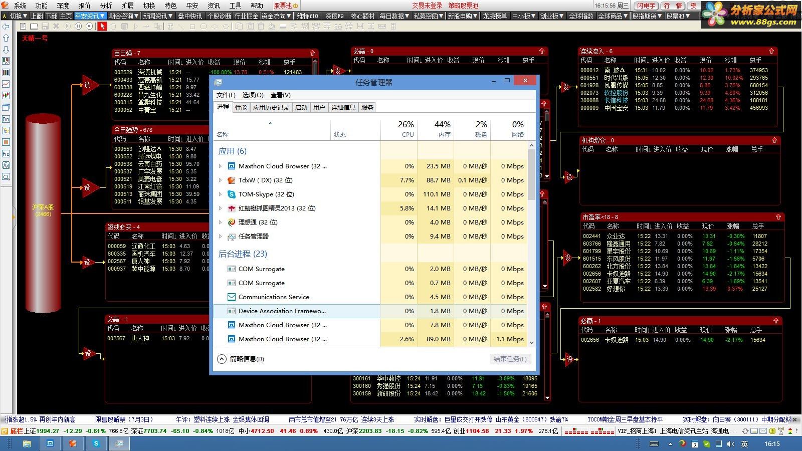The width and height of the screenshot is (802, 451).
Task: Select the Communications Service process row
Action: [x=370, y=297]
